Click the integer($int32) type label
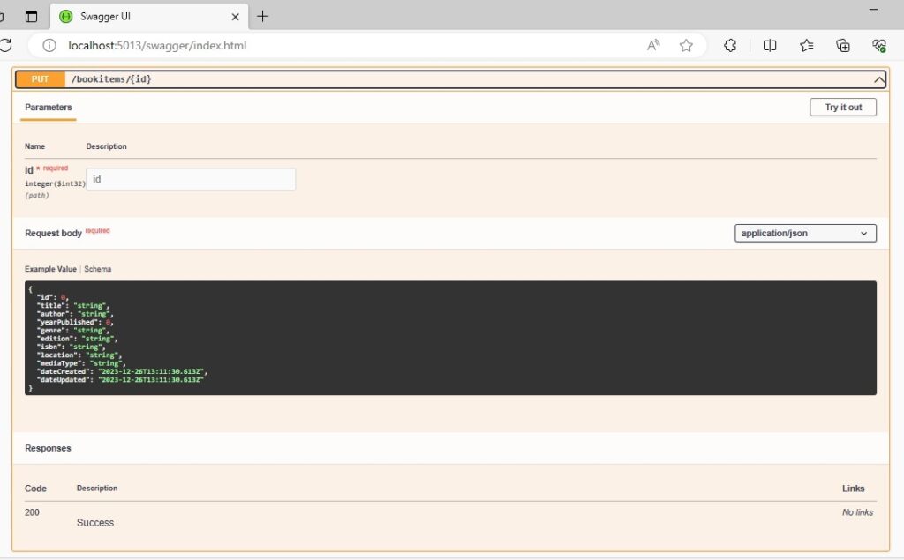Viewport: 904px width, 560px height. point(55,183)
